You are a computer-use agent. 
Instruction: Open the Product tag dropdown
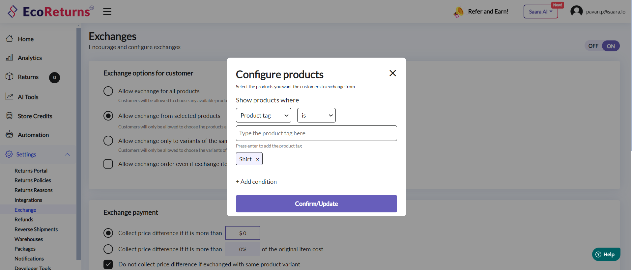[263, 115]
